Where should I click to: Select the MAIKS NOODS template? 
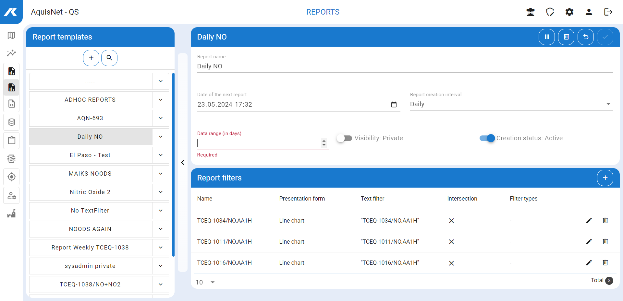point(90,174)
